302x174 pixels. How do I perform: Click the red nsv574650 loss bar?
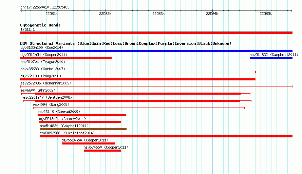click(102, 151)
